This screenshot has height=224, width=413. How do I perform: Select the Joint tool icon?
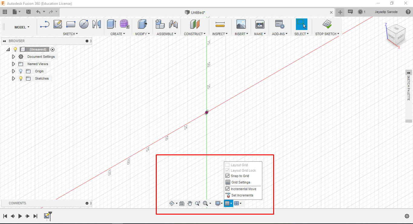(173, 24)
